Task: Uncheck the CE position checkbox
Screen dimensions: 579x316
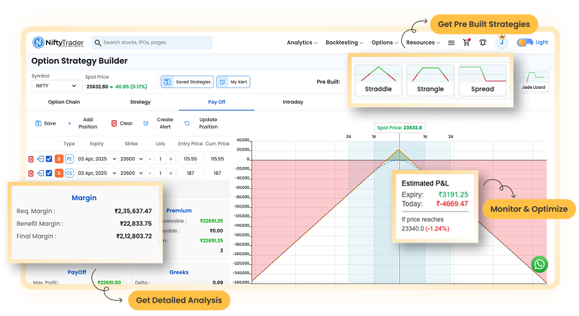Action: pyautogui.click(x=49, y=173)
